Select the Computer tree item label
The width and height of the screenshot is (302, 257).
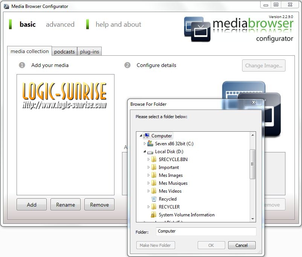tap(162, 136)
